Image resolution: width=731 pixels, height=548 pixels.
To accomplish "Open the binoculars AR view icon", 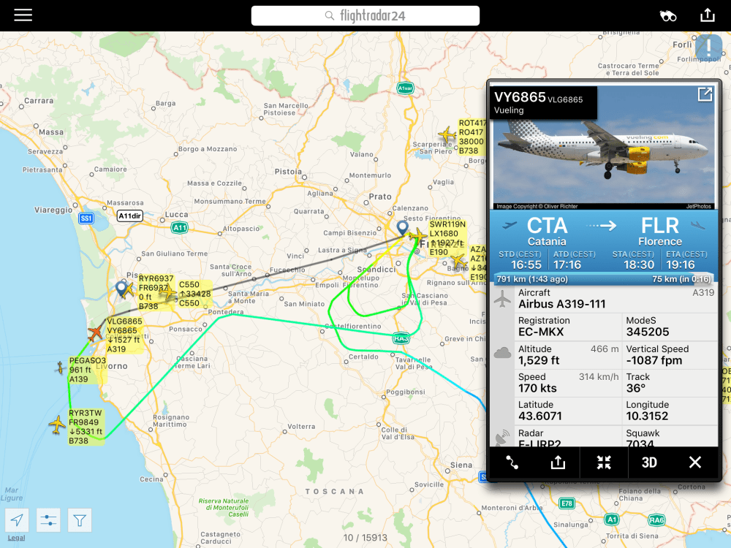I will 667,16.
